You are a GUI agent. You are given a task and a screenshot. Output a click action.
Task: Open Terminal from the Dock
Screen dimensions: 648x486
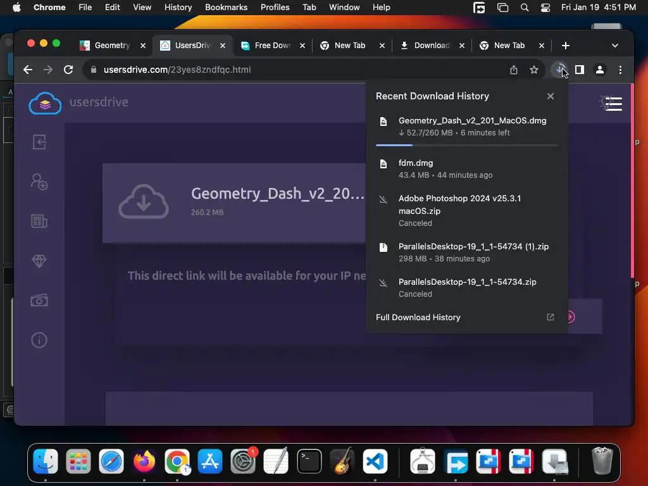coord(309,461)
